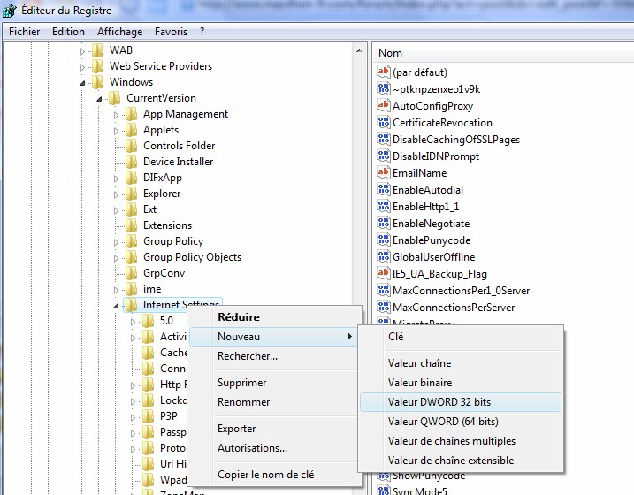
Task: Click the Device Installer folder icon
Action: pos(131,162)
